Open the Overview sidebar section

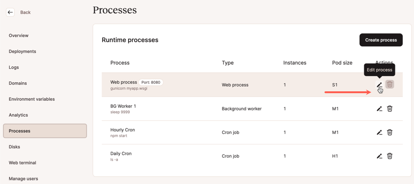pyautogui.click(x=19, y=35)
